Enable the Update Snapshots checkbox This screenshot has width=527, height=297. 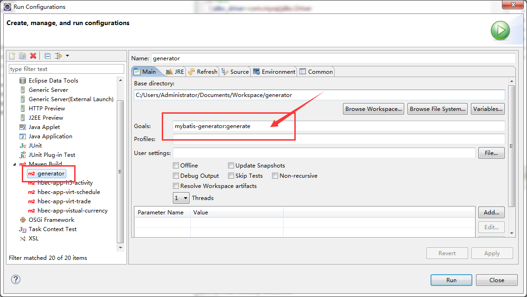(x=231, y=166)
